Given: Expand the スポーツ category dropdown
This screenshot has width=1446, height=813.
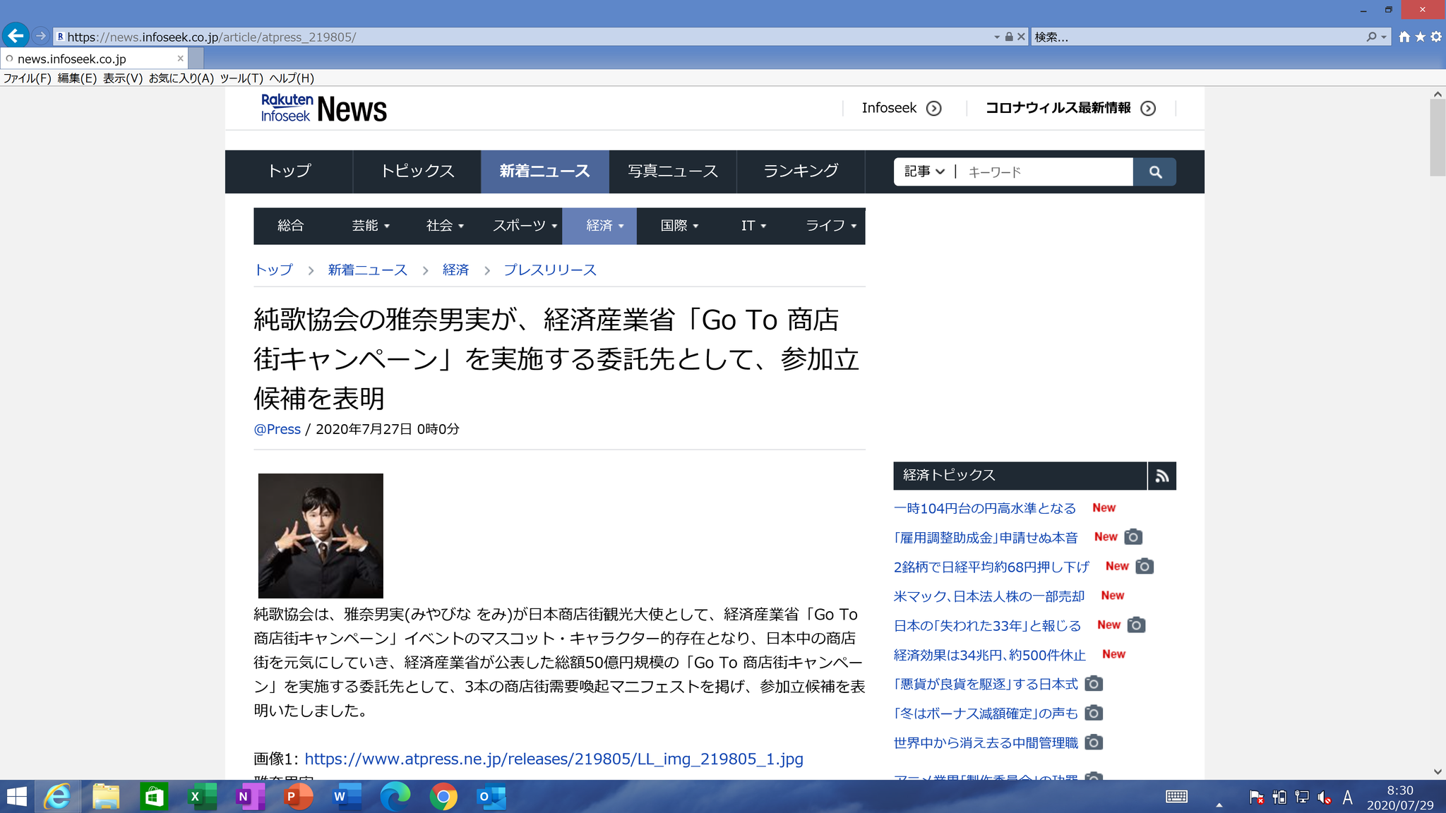Looking at the screenshot, I should [x=525, y=226].
